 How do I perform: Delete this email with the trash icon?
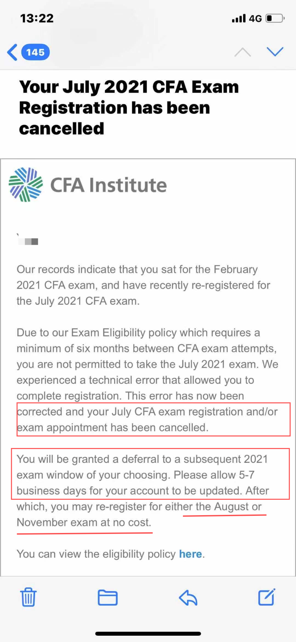tap(28, 597)
